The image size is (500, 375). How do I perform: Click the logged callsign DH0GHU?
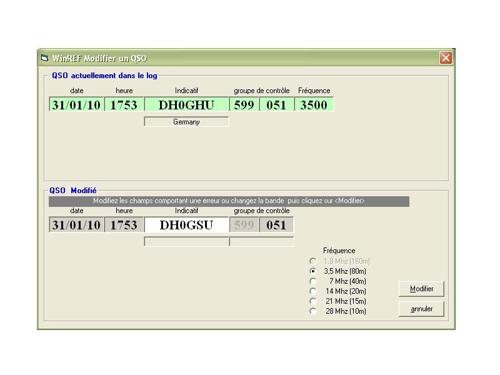coord(186,104)
